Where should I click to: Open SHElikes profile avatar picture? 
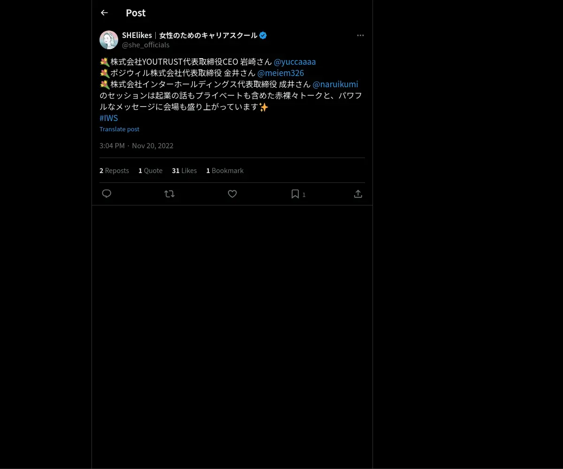click(109, 40)
